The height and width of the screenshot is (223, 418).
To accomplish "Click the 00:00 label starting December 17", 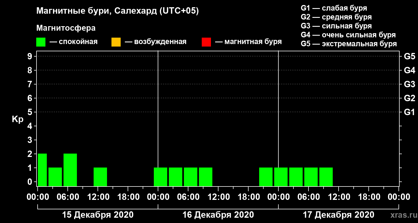I will pos(278,197).
